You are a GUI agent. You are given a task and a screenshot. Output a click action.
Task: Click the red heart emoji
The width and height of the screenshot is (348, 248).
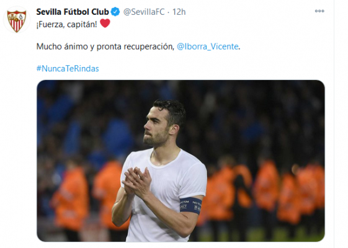pos(105,23)
